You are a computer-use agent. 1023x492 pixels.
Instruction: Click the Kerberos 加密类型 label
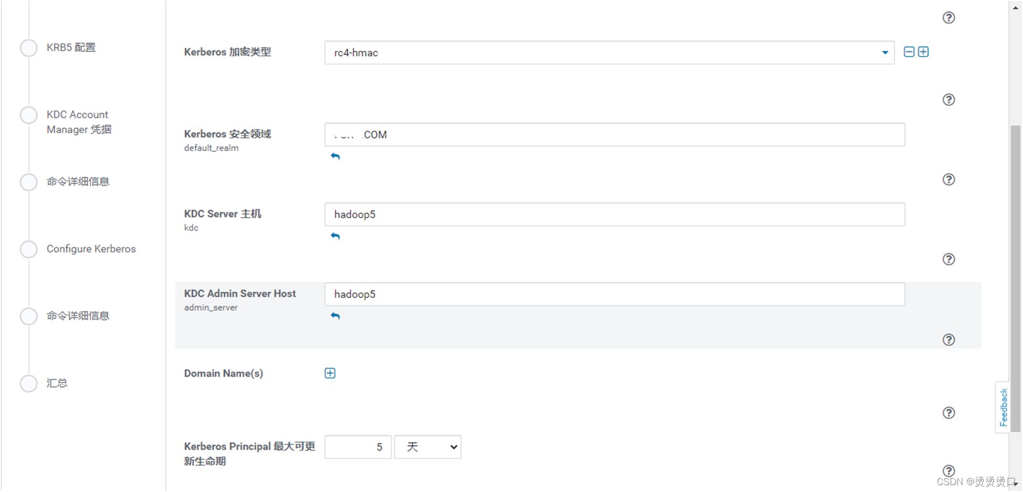click(x=228, y=52)
